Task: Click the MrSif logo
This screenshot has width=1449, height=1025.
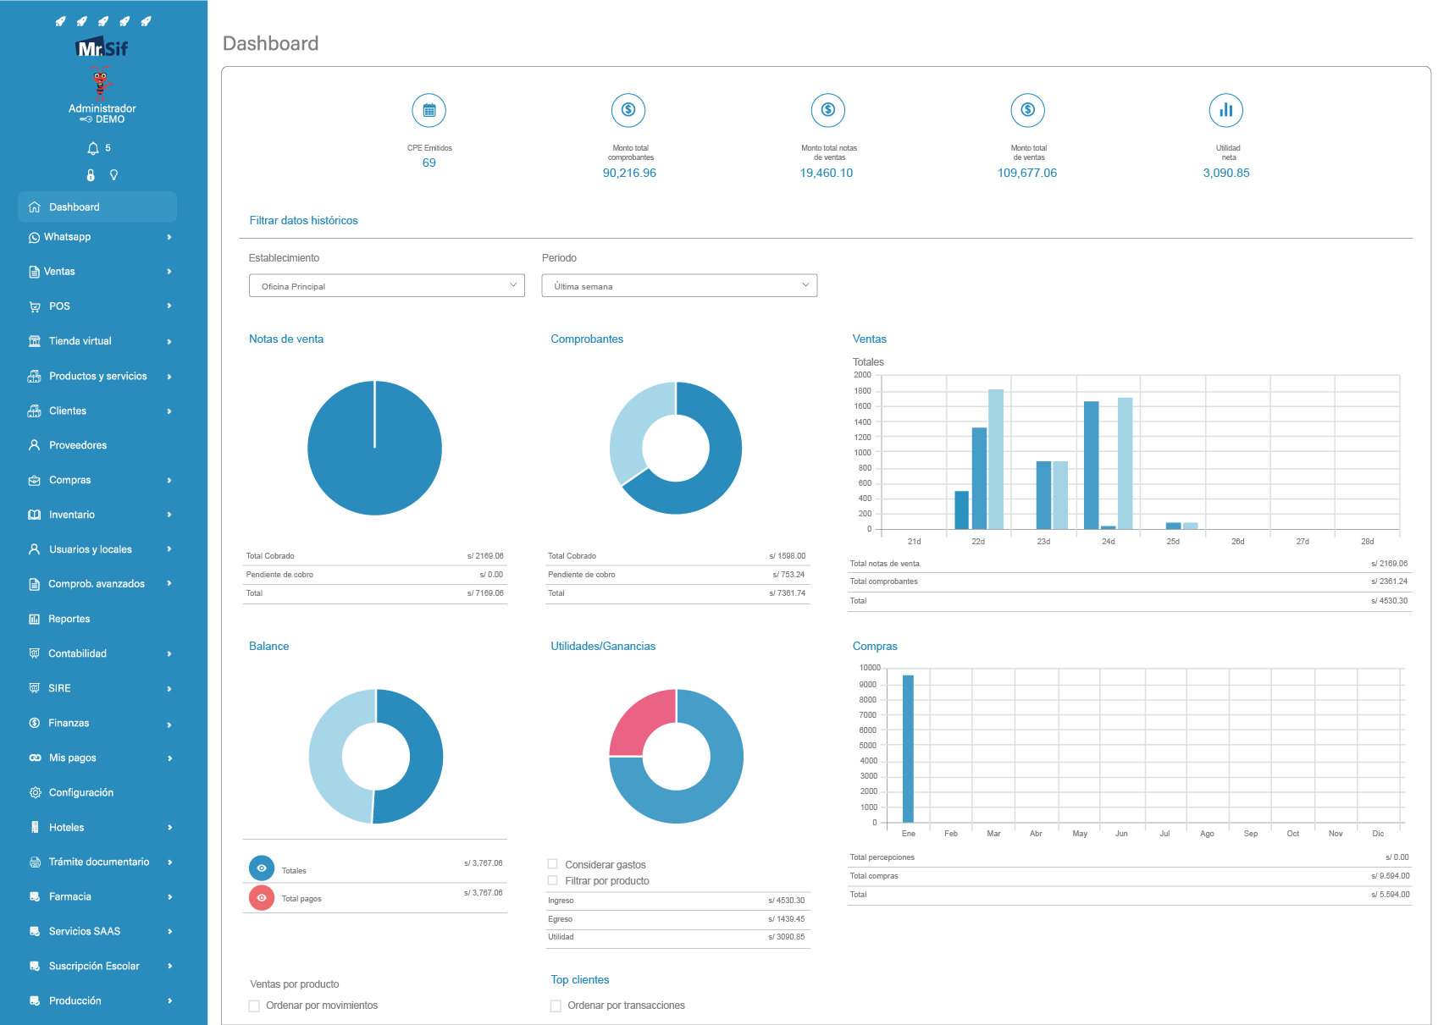Action: pos(102,48)
